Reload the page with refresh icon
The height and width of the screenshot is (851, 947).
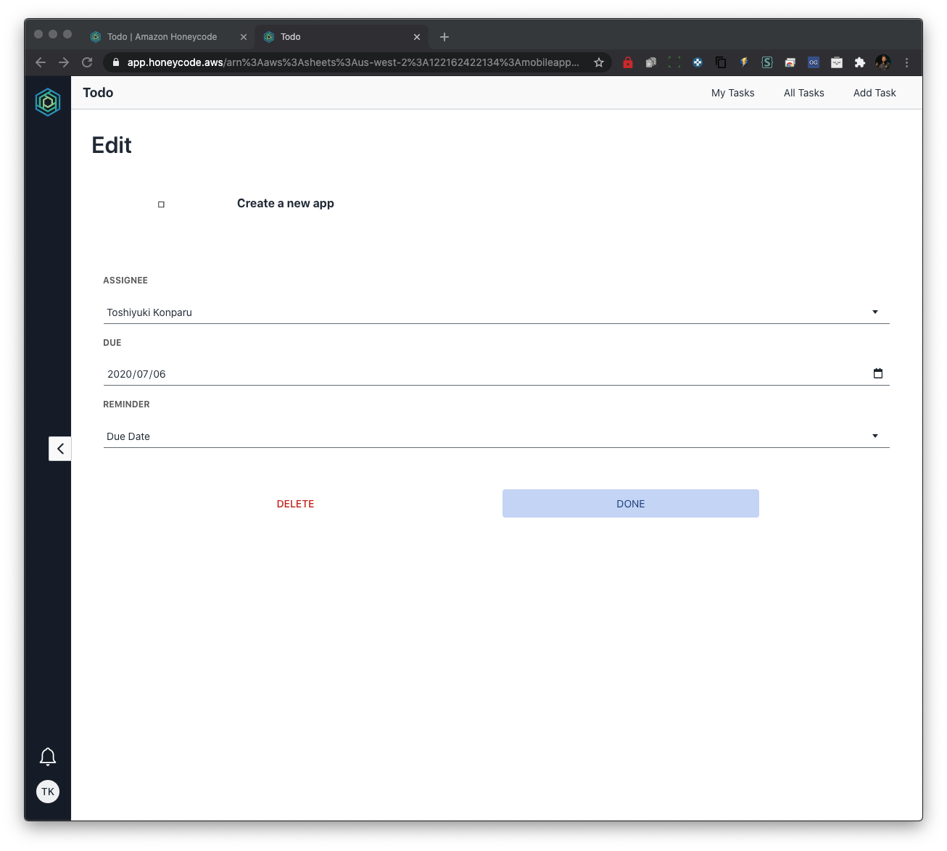[87, 62]
